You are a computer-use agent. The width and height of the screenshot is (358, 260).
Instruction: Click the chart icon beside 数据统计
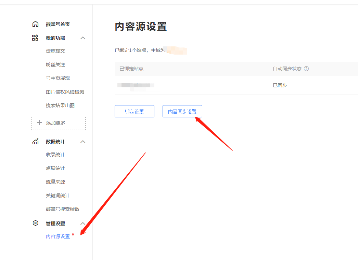(x=35, y=142)
